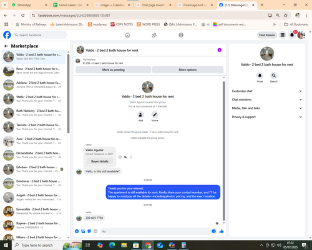Viewport: 312px width, 250px height.
Task: Expand the Customize chat section
Action: click(267, 91)
